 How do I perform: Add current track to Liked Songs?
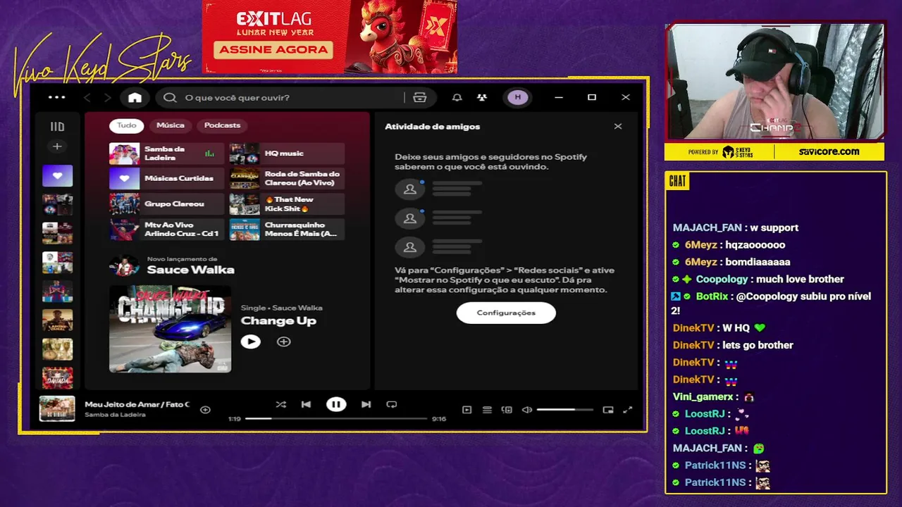pos(205,409)
